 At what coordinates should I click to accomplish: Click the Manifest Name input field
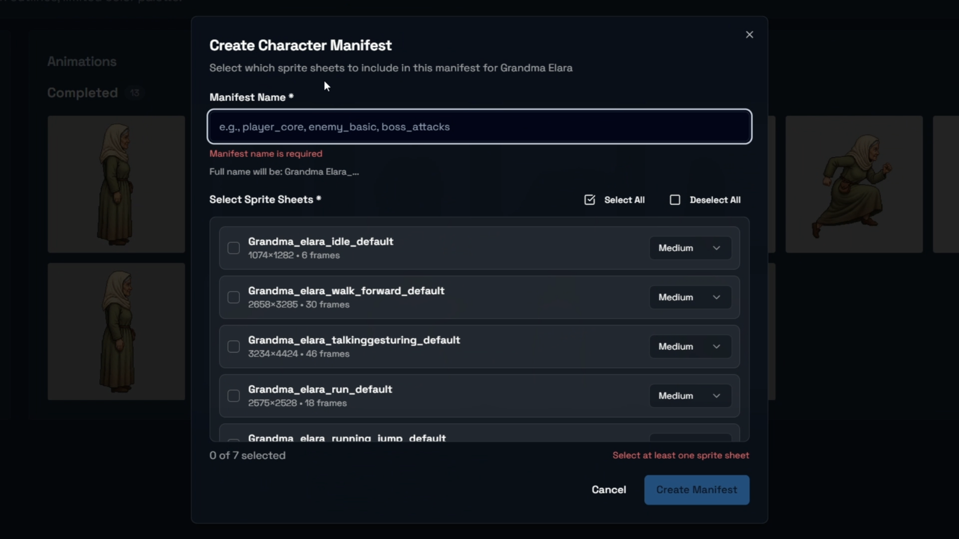click(x=479, y=127)
